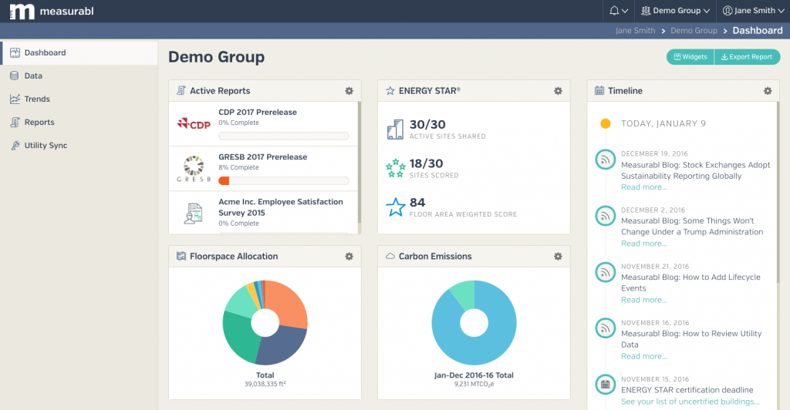This screenshot has width=790, height=410.
Task: Click the CDP 2017 progress bar
Action: tap(284, 136)
